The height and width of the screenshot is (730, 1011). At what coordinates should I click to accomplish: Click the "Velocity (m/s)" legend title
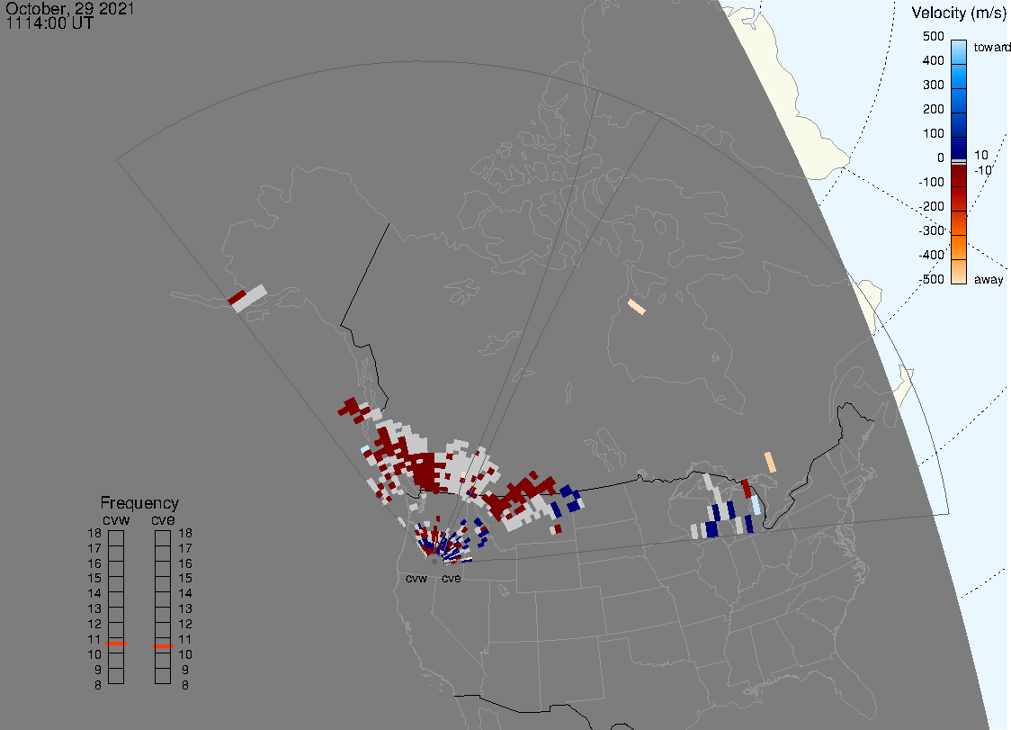point(957,13)
